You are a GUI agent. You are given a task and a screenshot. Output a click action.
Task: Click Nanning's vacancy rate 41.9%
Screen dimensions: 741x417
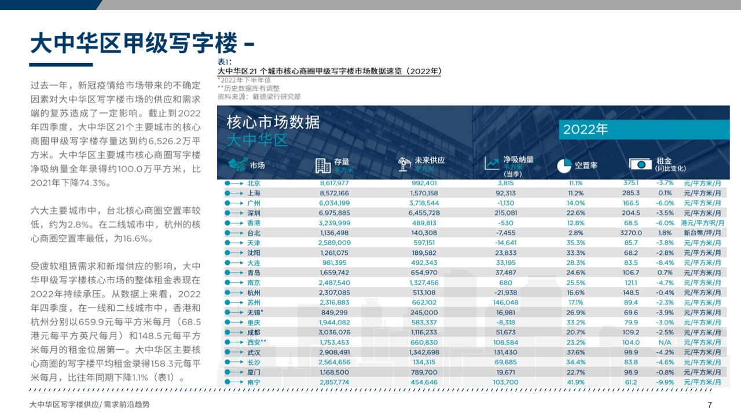(x=577, y=382)
